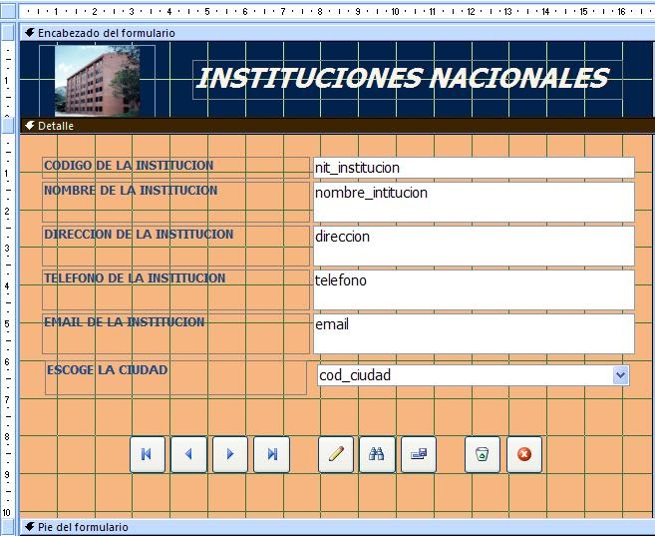
Task: Click the binoculars find record button
Action: point(377,454)
